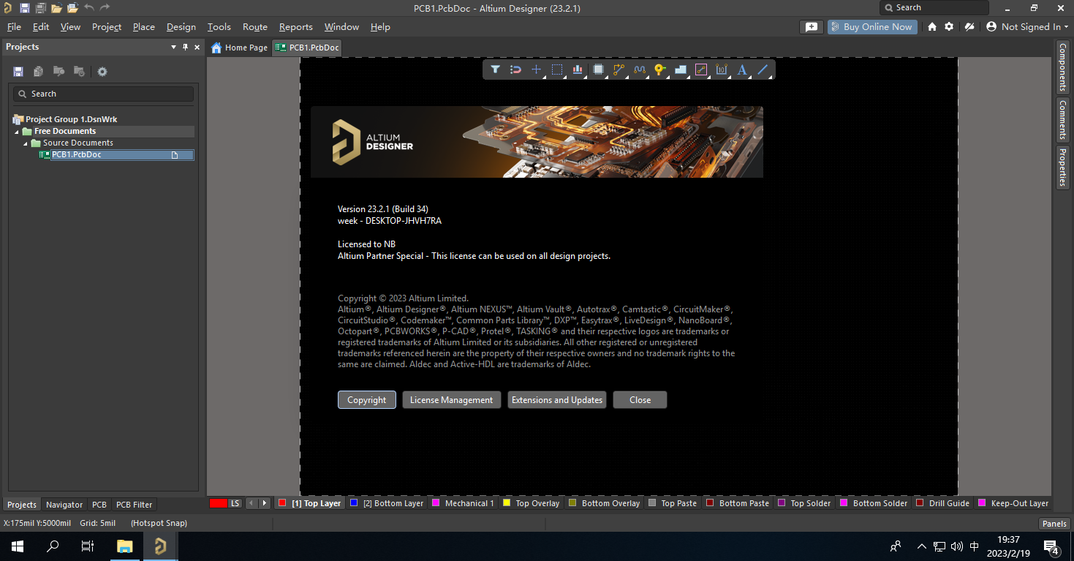The image size is (1074, 561).
Task: Open the Not Signed In account dropdown
Action: (1027, 26)
